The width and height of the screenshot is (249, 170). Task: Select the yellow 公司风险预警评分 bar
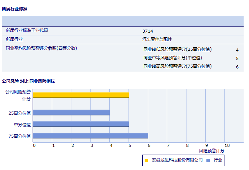[x=81, y=95]
